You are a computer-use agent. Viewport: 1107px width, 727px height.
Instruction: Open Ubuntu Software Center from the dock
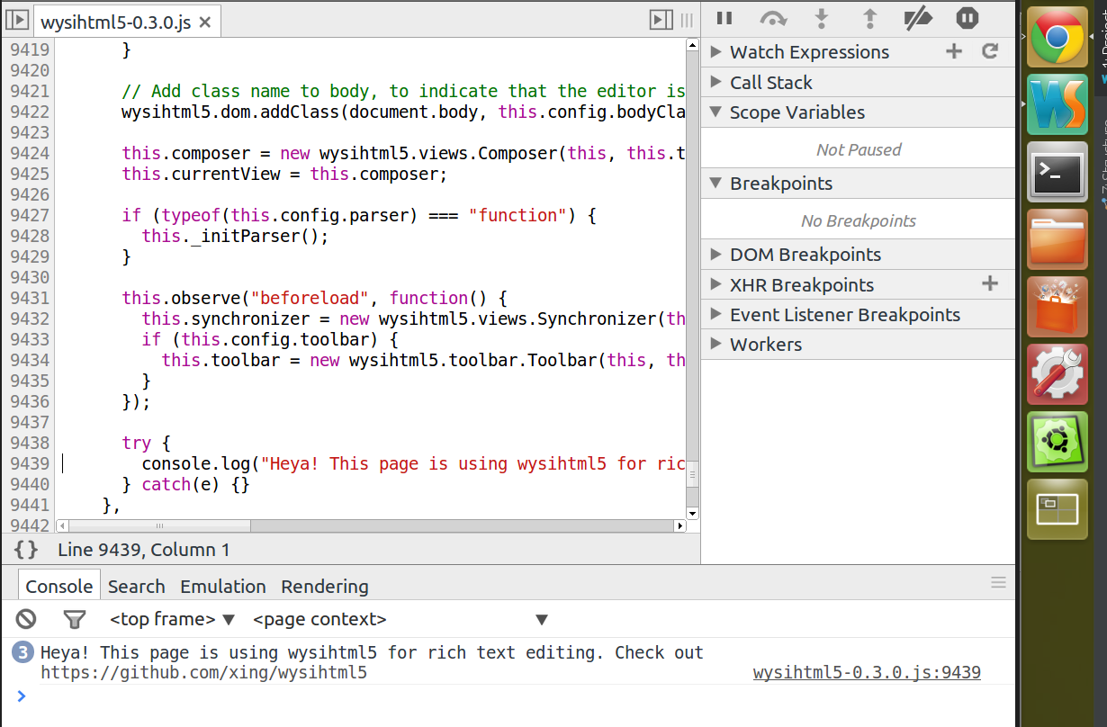coord(1057,307)
